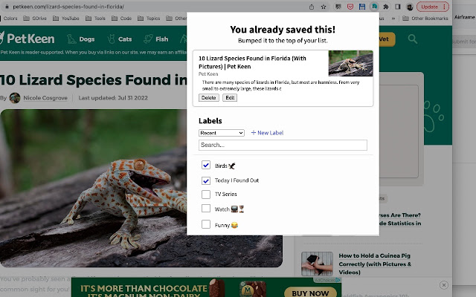Click the + New Label link
The width and height of the screenshot is (476, 297).
pos(267,133)
